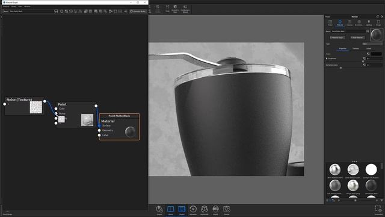Click the Refraction Index slider handle
The width and height of the screenshot is (385, 217).
point(340,68)
